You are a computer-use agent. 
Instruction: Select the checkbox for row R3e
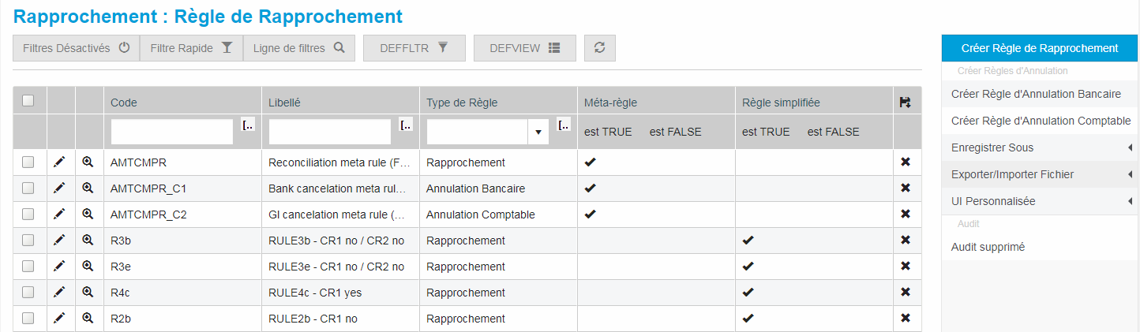(x=28, y=267)
